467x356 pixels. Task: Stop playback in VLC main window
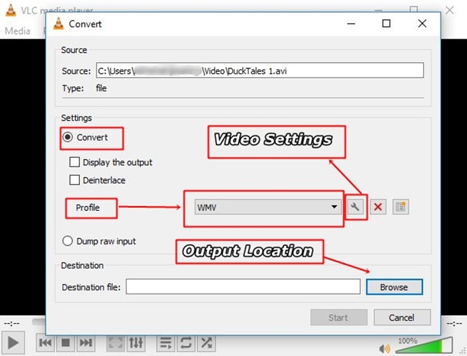(65, 343)
